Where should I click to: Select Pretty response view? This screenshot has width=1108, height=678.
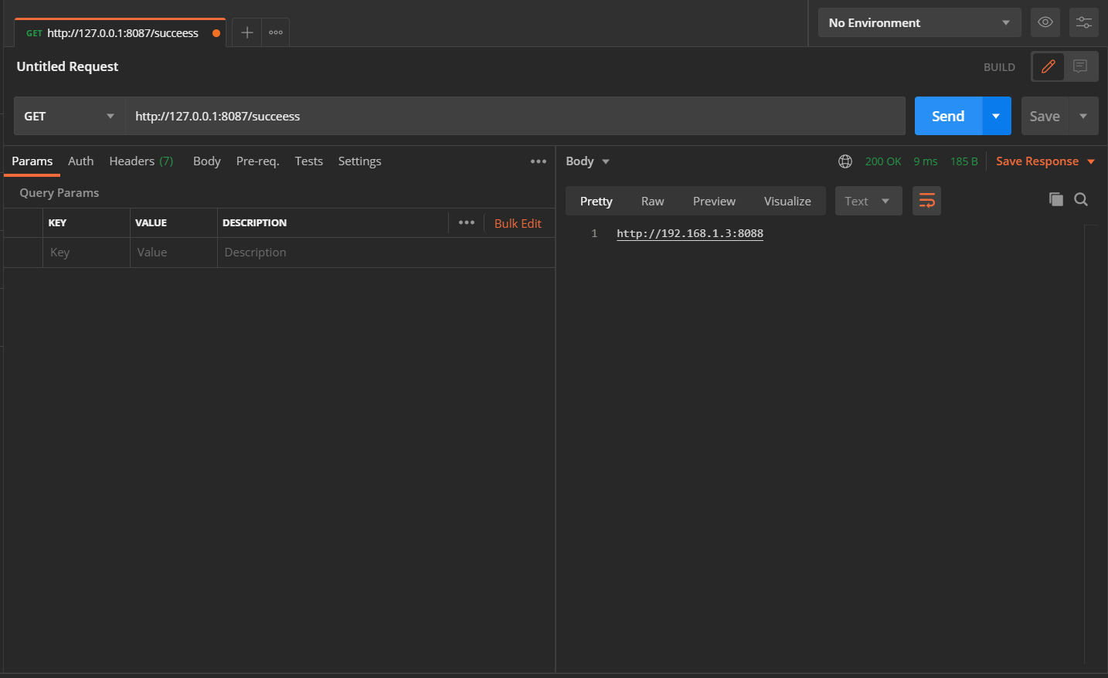point(596,201)
